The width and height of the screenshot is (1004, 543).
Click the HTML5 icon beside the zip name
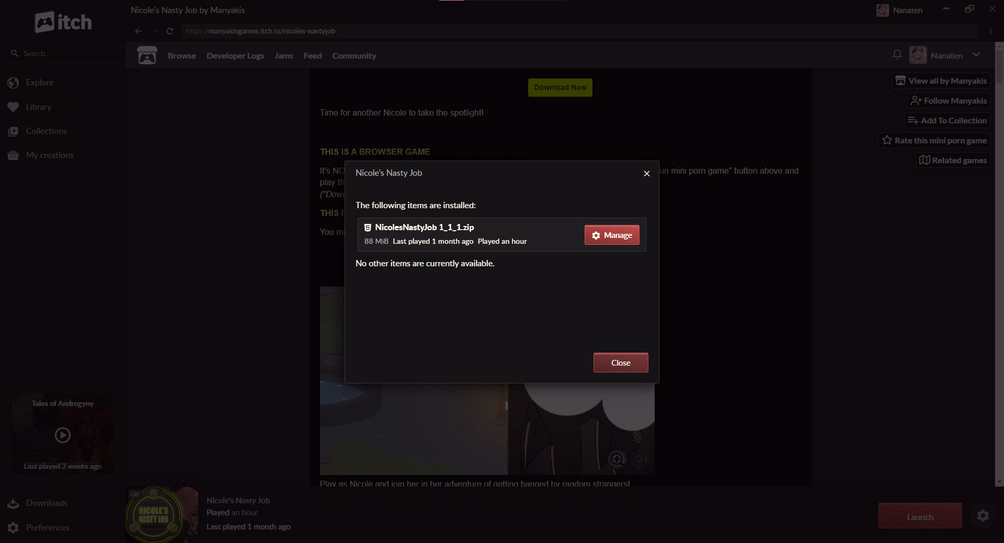click(368, 227)
